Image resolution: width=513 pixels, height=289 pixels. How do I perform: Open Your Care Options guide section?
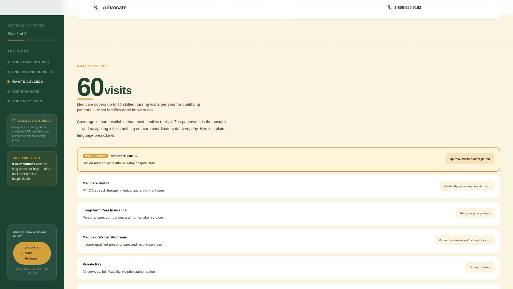tap(30, 62)
